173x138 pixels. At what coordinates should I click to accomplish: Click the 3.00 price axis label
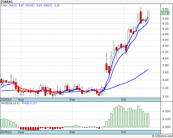click(165, 97)
